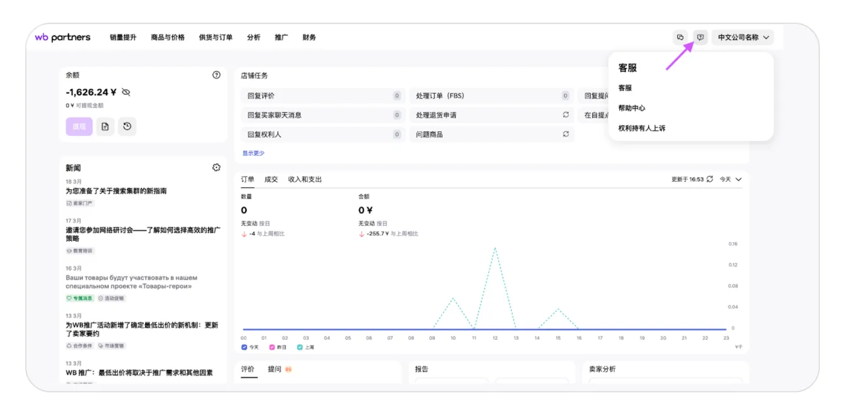Expand the 中文公司名称 account dropdown
Viewport: 845px width, 415px height.
pos(743,37)
